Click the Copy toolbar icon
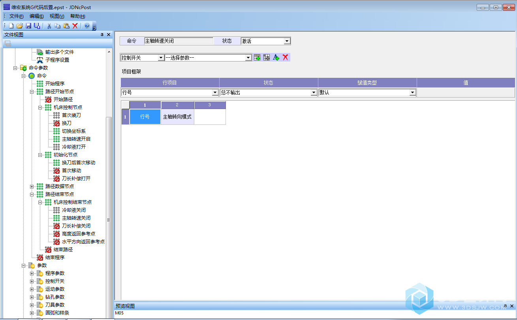Screen dimensions: 517x320 (x=58, y=26)
